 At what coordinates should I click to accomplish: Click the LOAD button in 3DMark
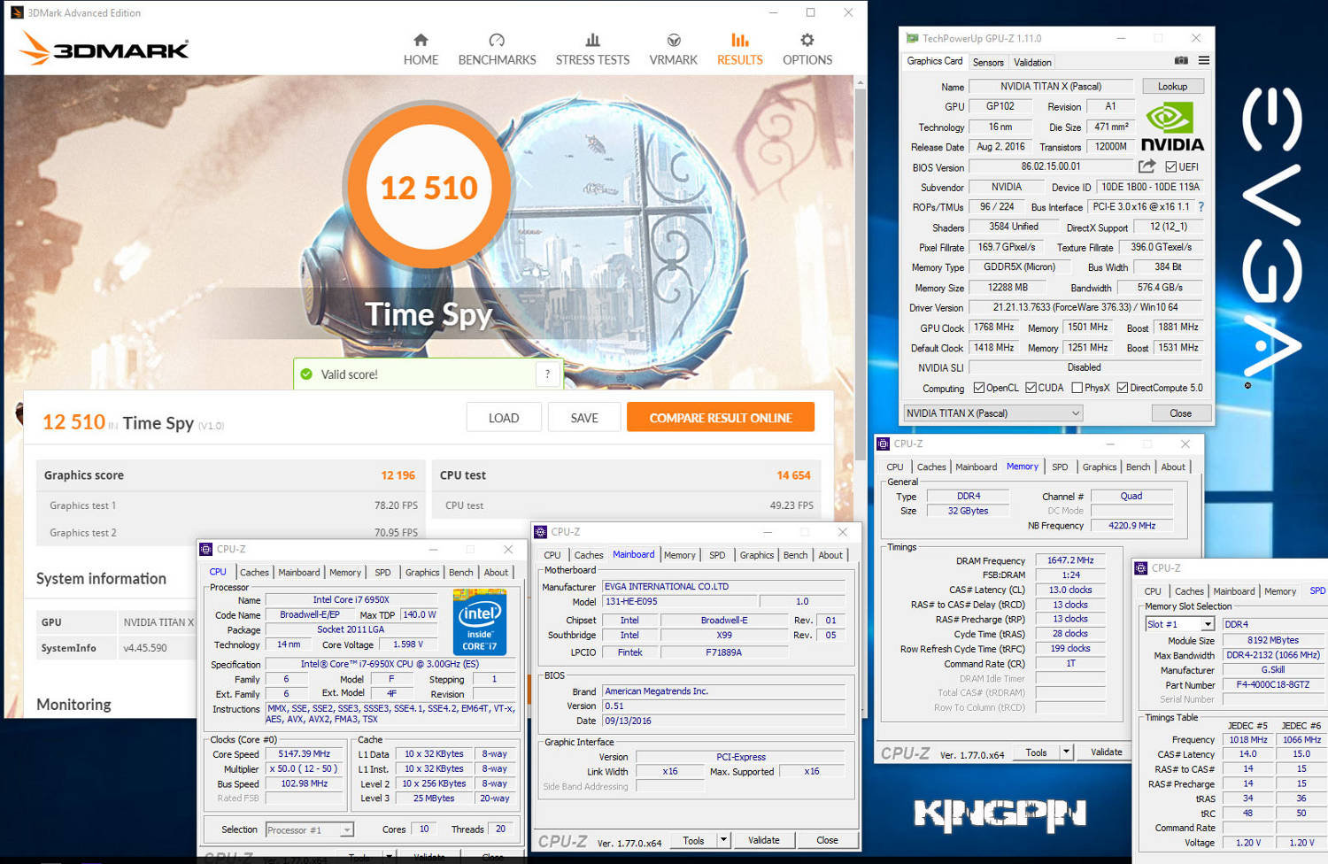(504, 418)
